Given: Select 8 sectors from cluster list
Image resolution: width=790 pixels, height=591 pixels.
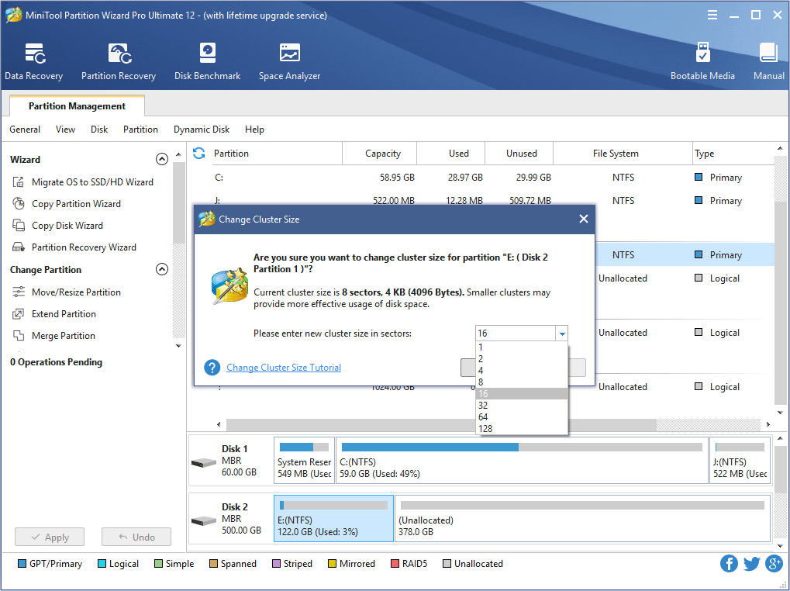Looking at the screenshot, I should (x=522, y=382).
